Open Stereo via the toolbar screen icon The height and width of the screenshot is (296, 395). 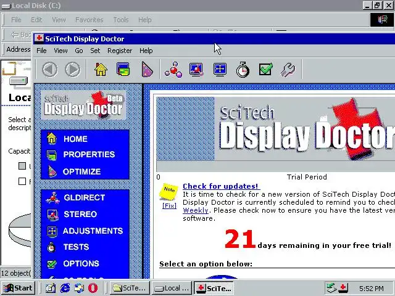tap(196, 70)
